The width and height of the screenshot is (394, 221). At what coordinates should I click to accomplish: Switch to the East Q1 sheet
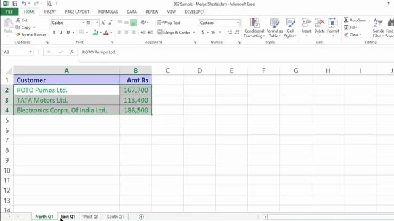click(x=68, y=217)
